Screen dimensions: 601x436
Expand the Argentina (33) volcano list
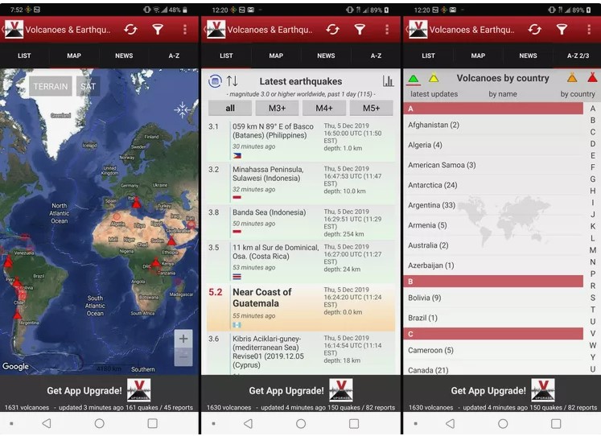click(x=431, y=205)
